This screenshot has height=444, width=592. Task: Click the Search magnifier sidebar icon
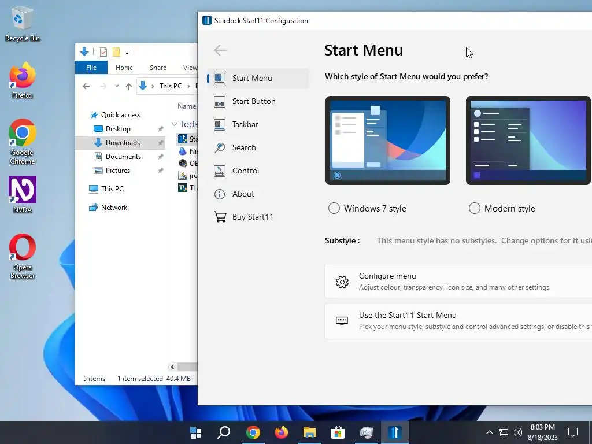click(x=220, y=147)
